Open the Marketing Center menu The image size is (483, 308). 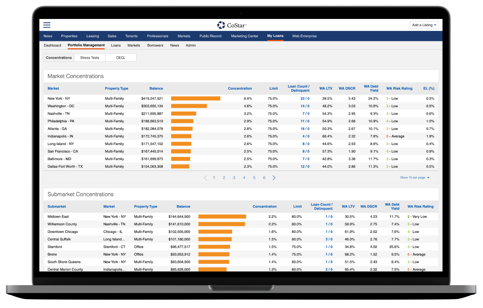coord(245,36)
